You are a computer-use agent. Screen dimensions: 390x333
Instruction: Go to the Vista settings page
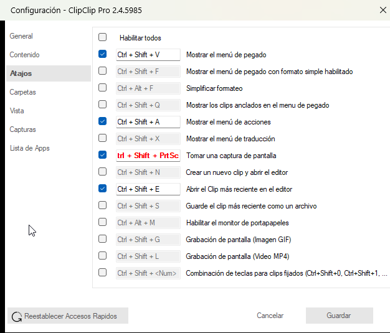click(17, 111)
